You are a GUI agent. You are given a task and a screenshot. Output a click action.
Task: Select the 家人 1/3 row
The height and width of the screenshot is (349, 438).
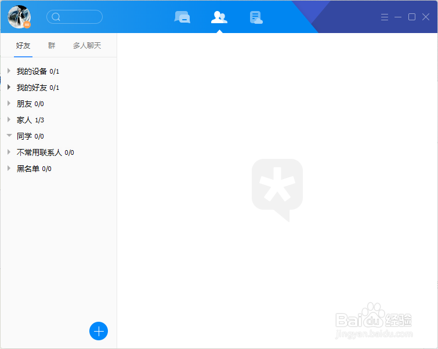point(59,120)
